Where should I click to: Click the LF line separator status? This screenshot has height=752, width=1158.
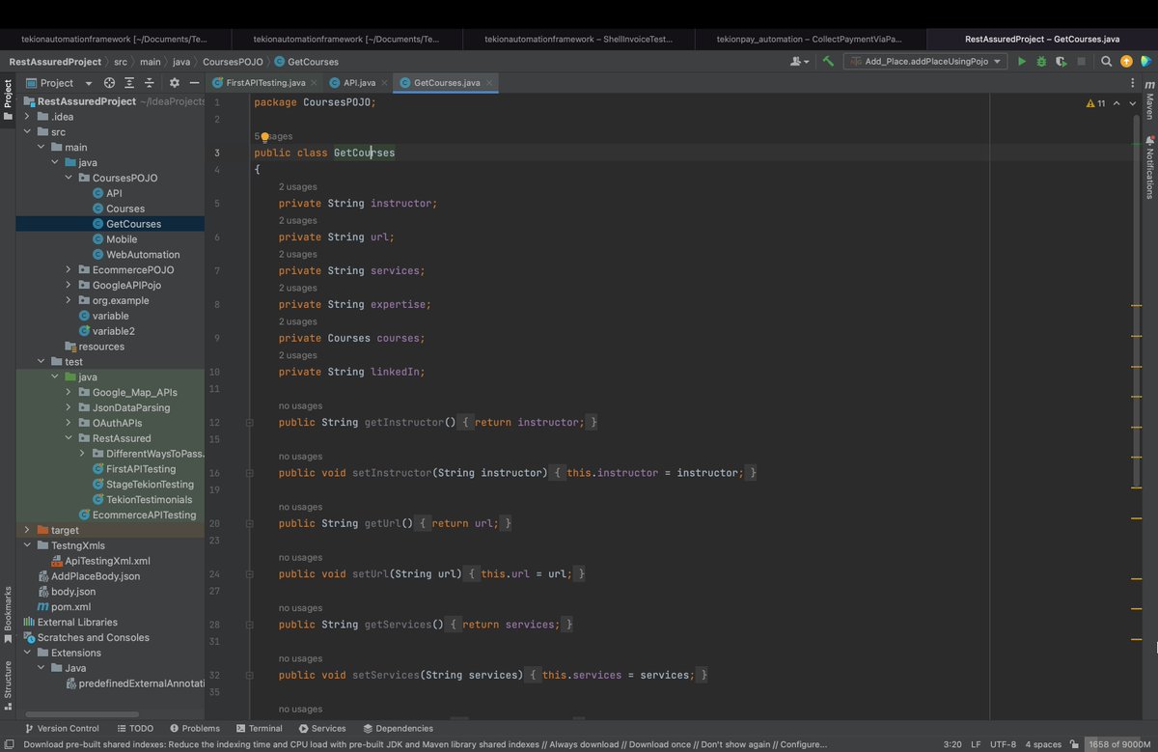(x=976, y=744)
